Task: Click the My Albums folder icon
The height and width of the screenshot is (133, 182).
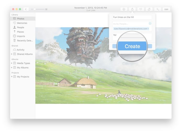Action: [x=14, y=67]
